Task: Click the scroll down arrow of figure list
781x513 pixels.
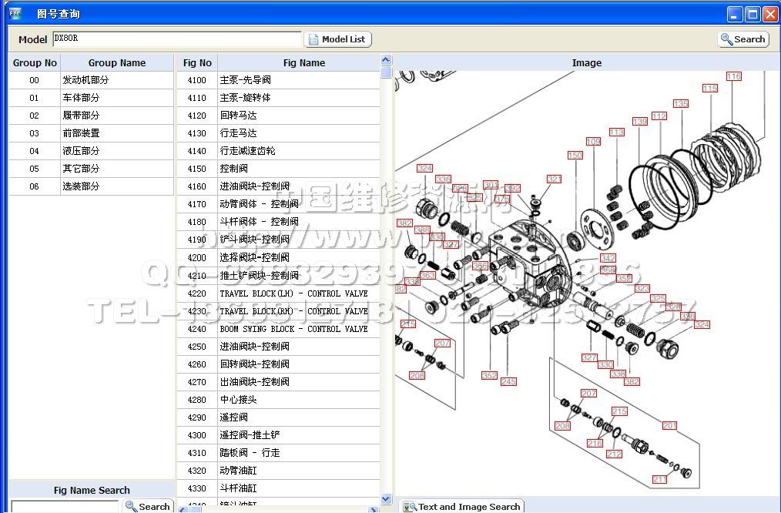Action: point(387,499)
